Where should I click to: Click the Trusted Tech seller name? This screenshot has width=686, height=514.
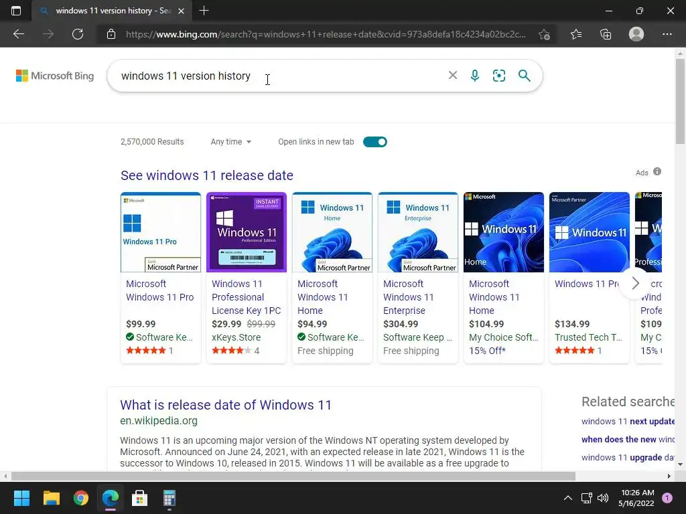coord(588,337)
